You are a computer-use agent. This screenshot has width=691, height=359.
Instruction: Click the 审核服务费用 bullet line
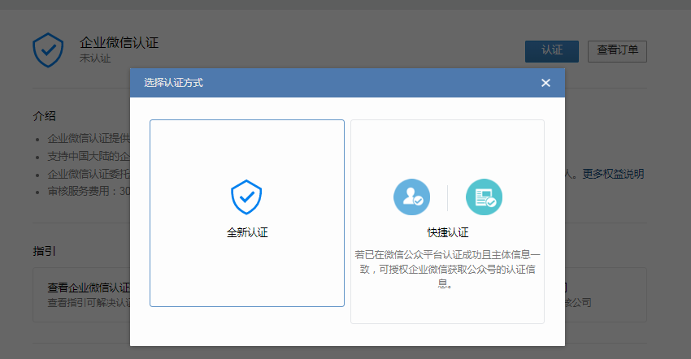(x=89, y=191)
